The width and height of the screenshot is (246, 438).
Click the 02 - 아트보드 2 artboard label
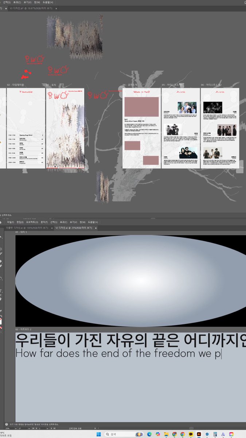(x=23, y=330)
